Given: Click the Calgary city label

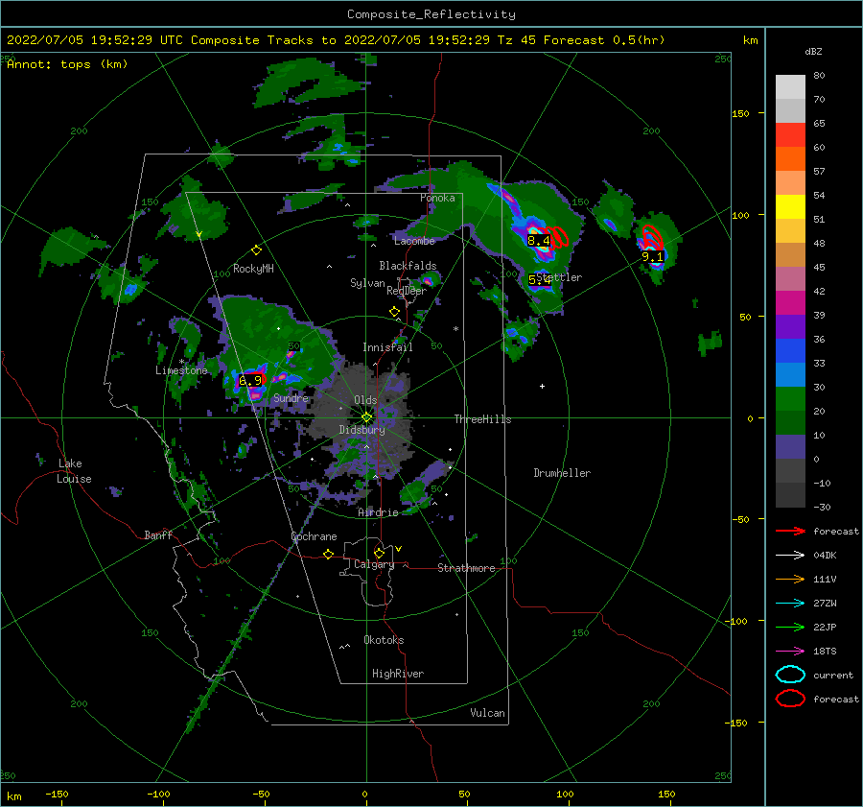Looking at the screenshot, I should click(374, 564).
